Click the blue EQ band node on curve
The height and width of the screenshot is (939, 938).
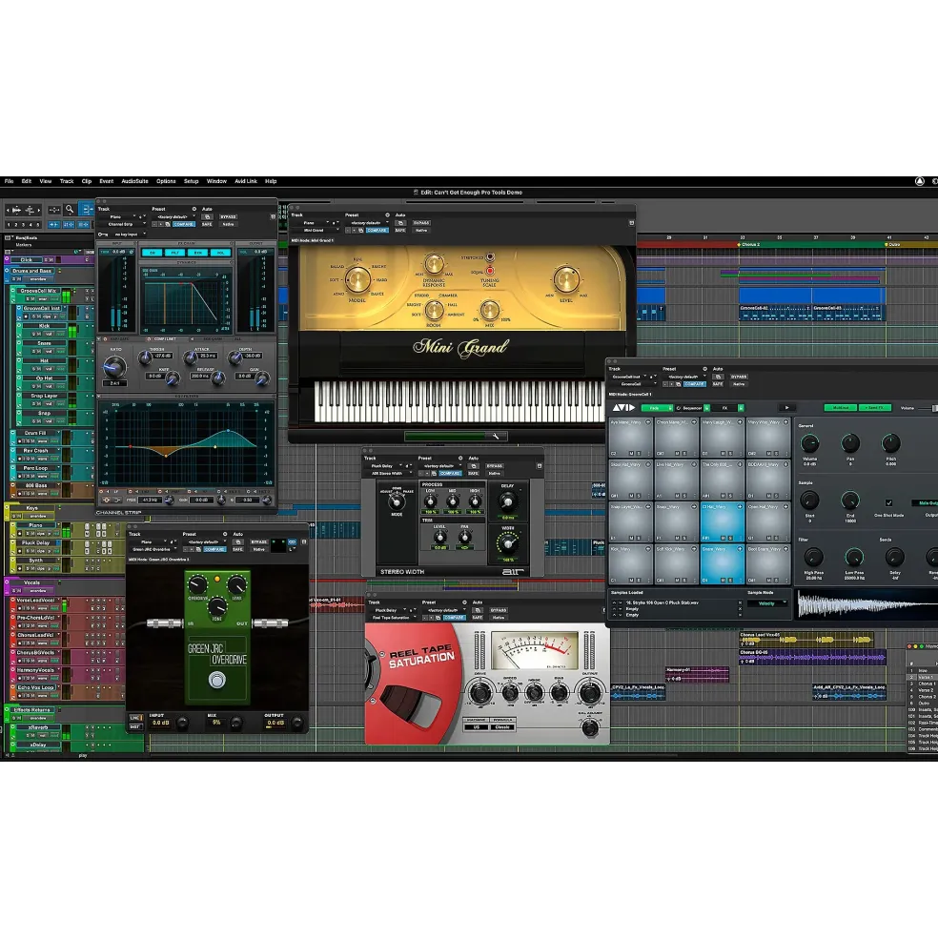[x=228, y=431]
